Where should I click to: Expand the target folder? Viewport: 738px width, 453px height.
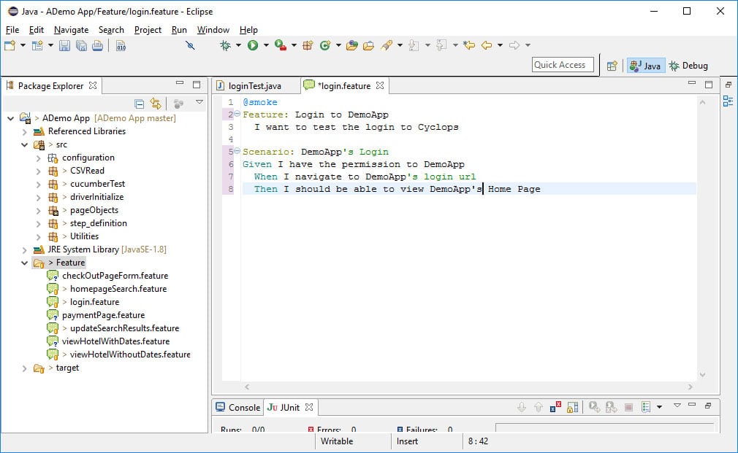point(24,368)
